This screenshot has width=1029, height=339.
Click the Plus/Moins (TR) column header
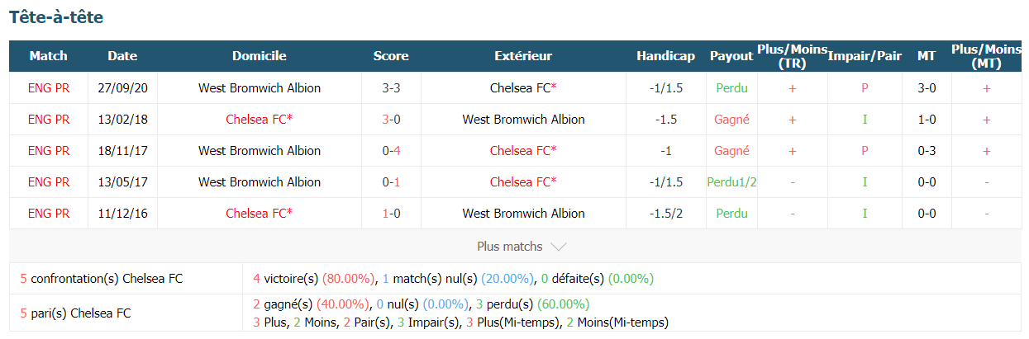tap(792, 56)
